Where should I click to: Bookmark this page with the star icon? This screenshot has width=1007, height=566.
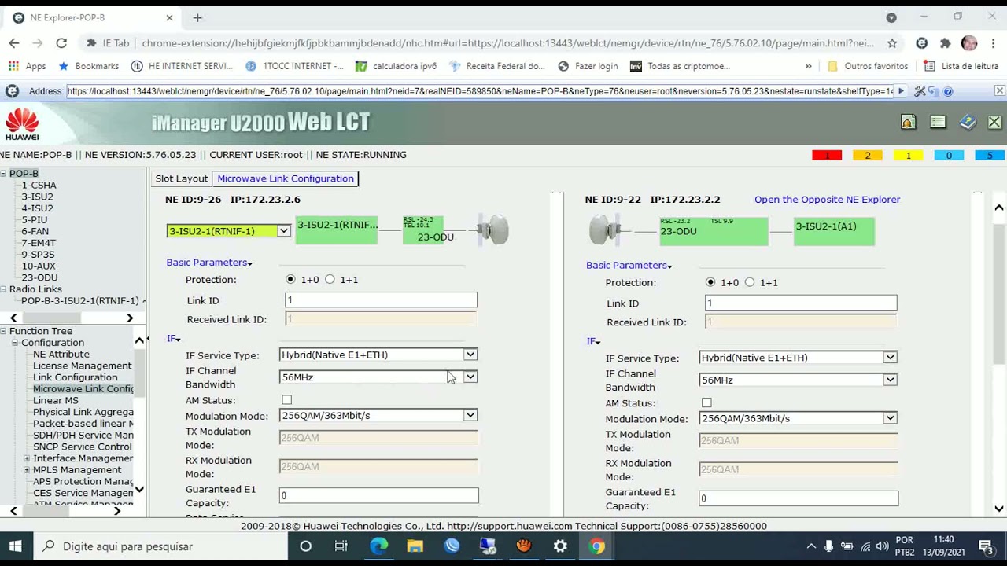(x=892, y=43)
